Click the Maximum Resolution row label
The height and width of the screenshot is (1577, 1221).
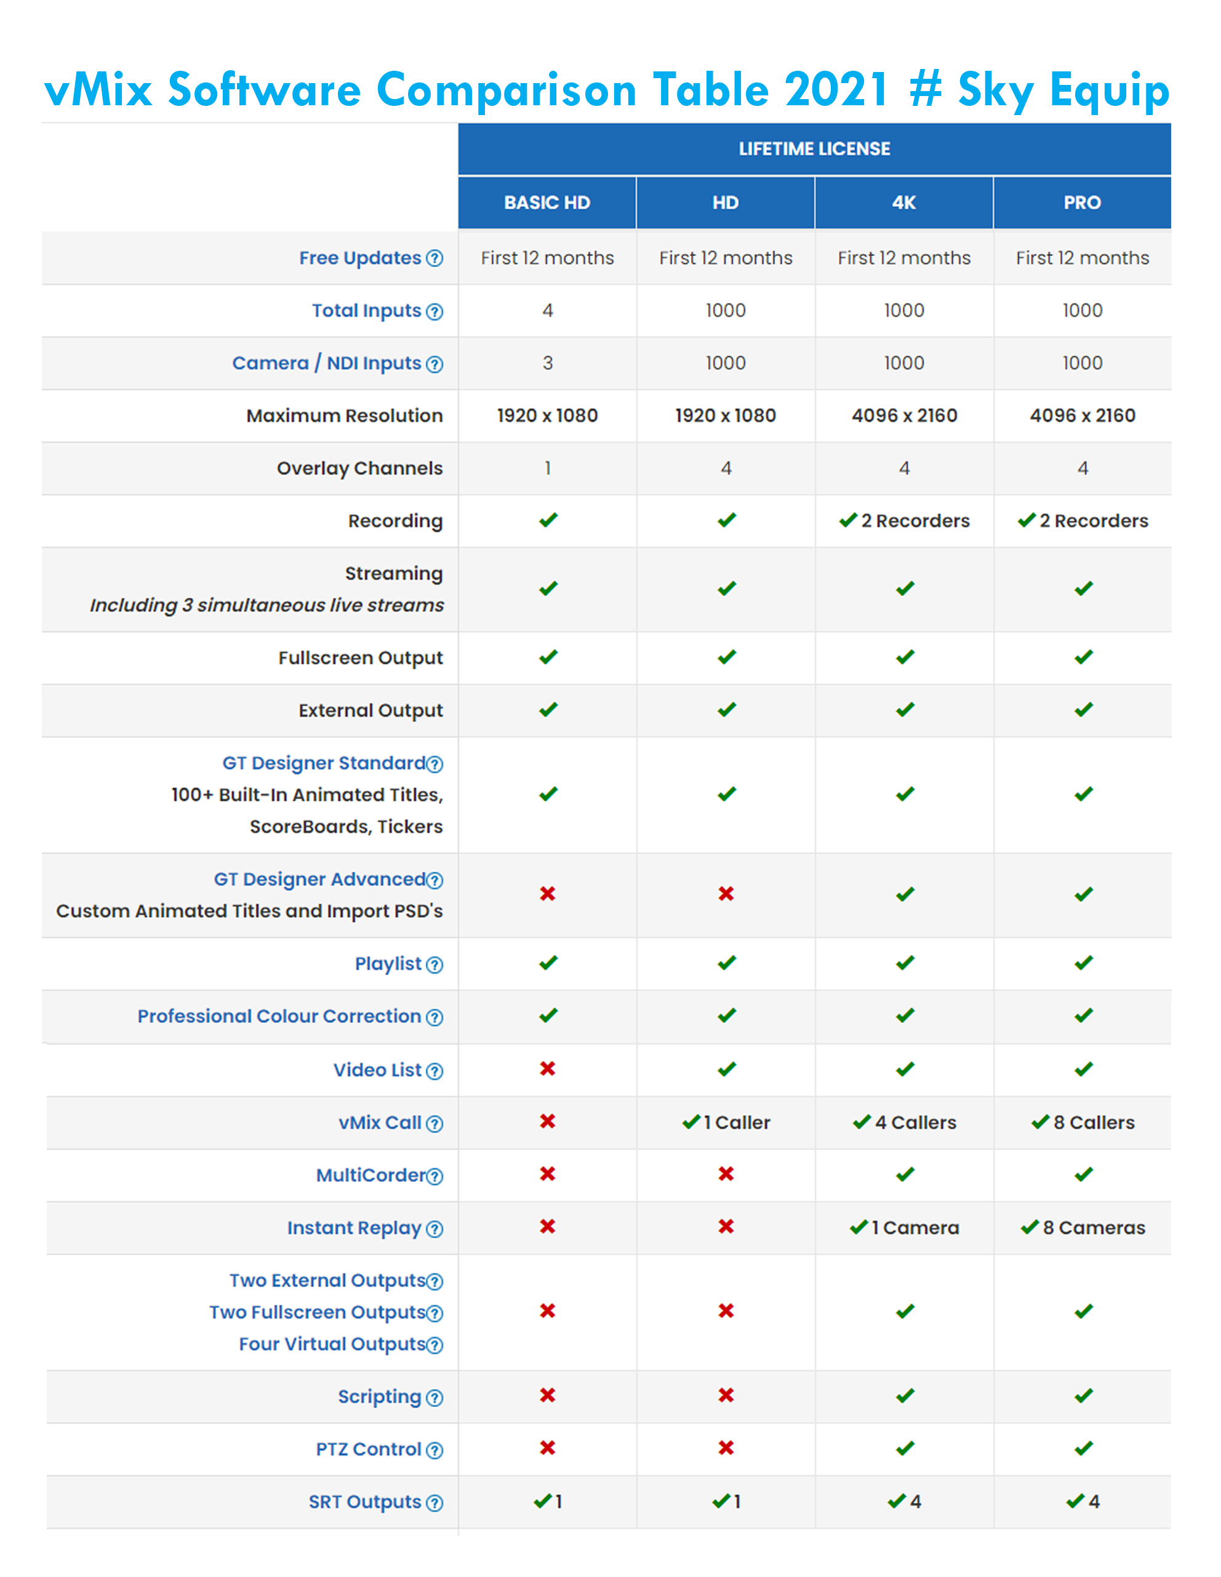click(x=345, y=416)
